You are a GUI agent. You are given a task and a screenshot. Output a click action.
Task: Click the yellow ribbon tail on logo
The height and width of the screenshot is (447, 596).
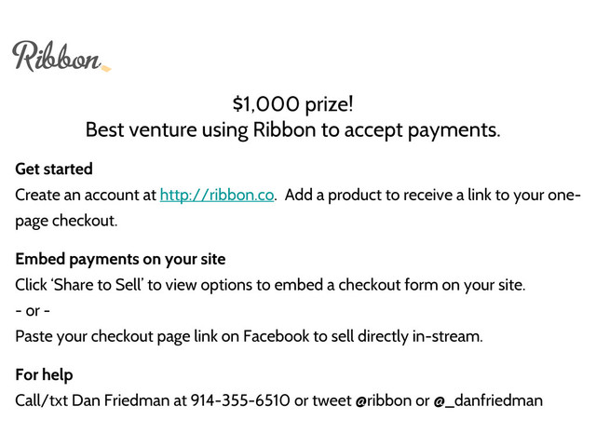pyautogui.click(x=104, y=68)
